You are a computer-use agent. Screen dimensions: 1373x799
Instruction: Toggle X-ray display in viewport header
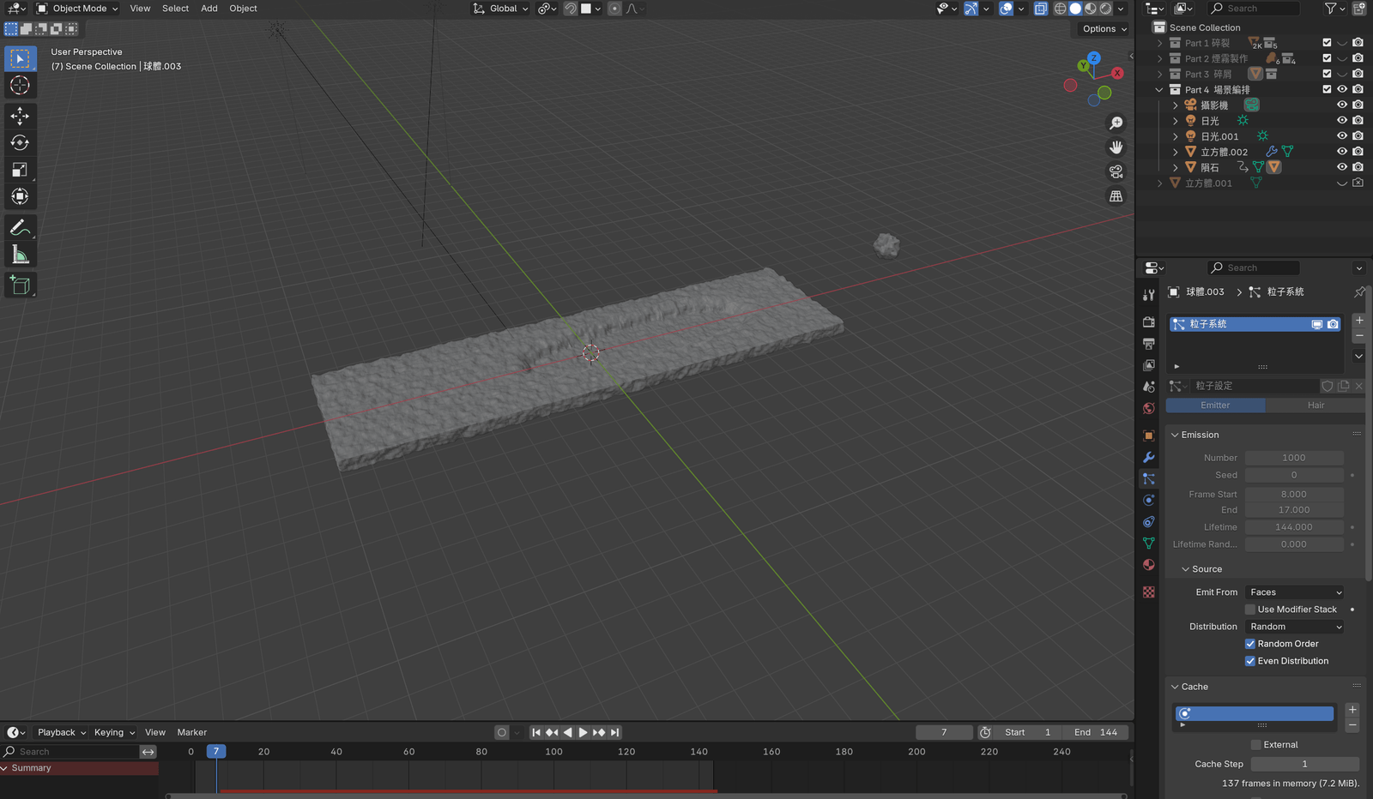[1040, 9]
